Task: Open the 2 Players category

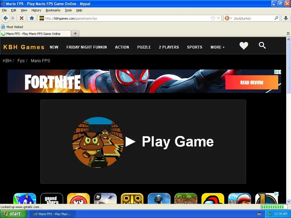Action: tap(169, 47)
